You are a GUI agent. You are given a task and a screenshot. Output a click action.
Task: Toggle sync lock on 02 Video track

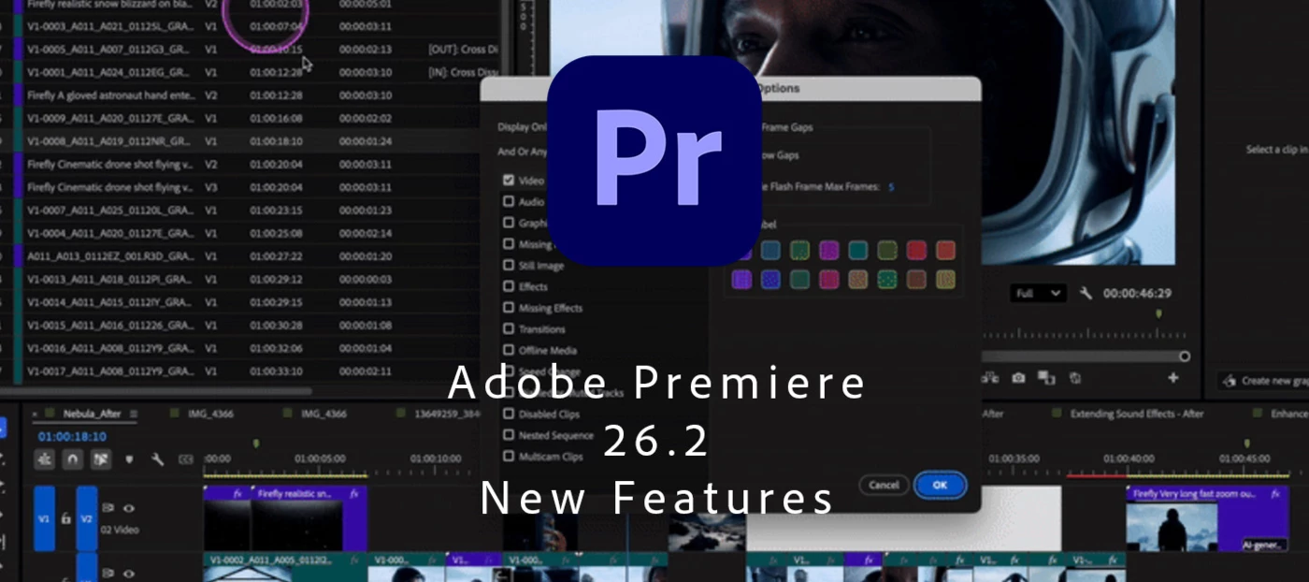pyautogui.click(x=108, y=508)
